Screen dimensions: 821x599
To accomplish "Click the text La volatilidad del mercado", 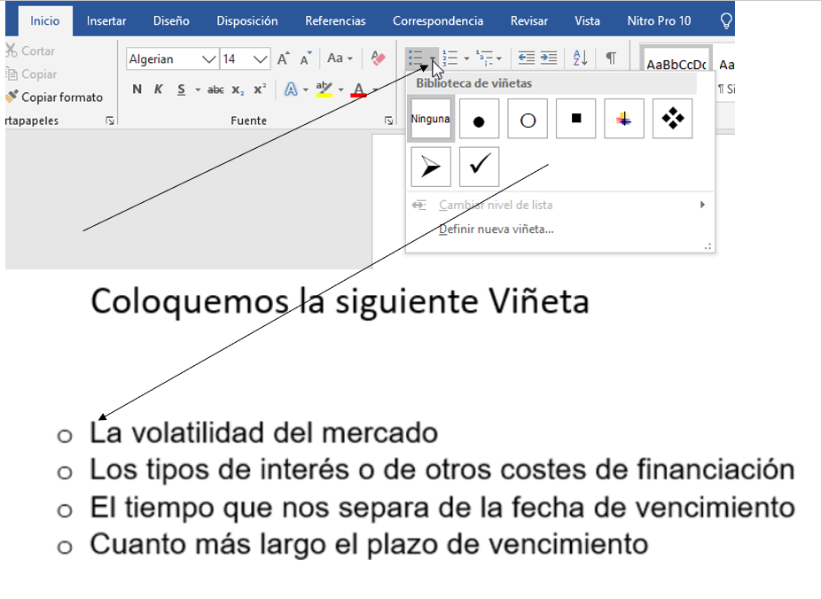I will coord(264,433).
